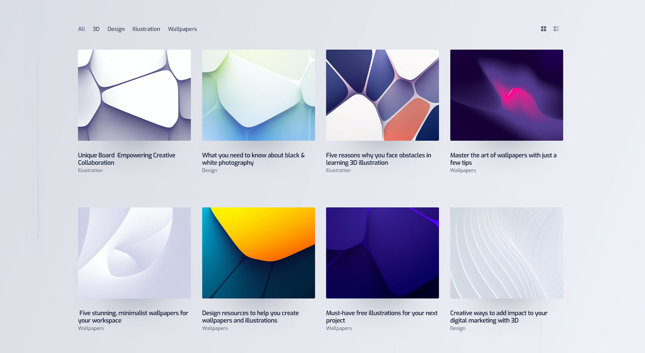Open 'Unique Board Empowering Creative Collaboration' article
The image size is (645, 353).
[x=127, y=159]
